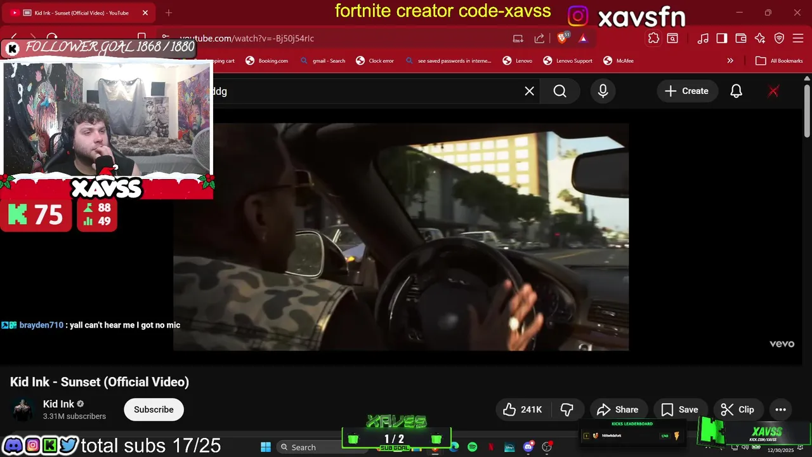
Task: Open the Brave Wallet icon
Action: tap(741, 38)
